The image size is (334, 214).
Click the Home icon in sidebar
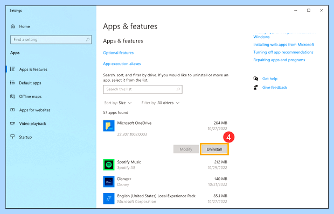13,26
